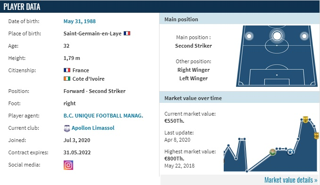This screenshot has width=320, height=185.
Task: Click the France citizenship flag icon
Action: pos(67,70)
